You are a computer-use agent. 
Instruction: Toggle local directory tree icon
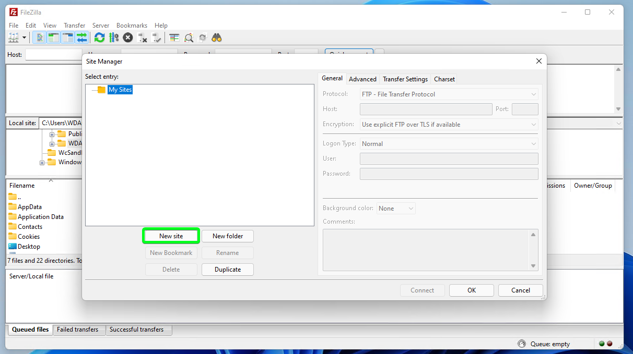[x=53, y=38]
